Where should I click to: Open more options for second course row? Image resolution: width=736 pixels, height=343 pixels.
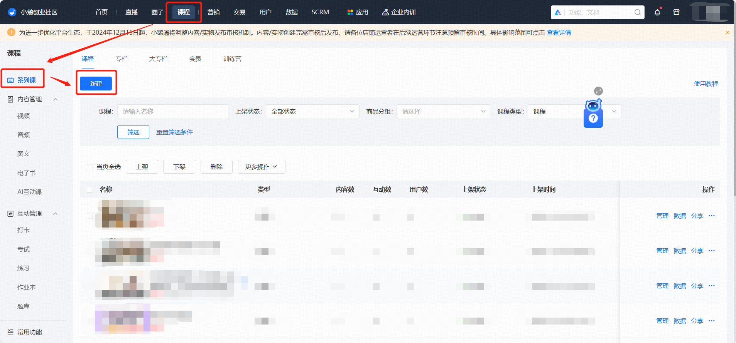[712, 251]
